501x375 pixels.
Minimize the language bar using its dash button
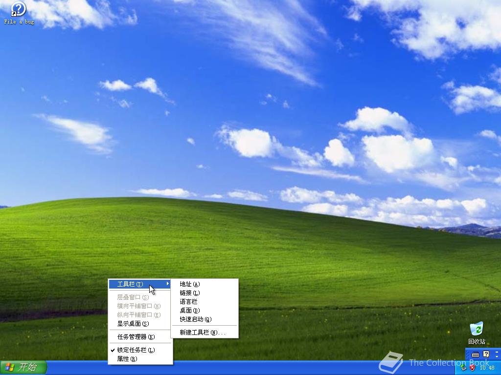tap(497, 352)
